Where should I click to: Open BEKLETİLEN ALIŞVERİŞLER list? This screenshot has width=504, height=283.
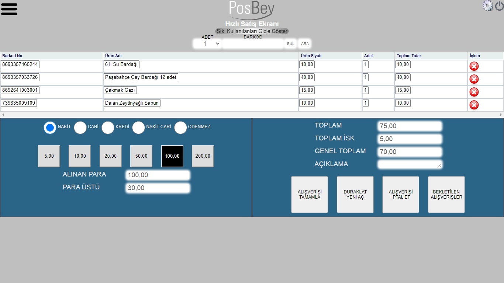[x=446, y=195]
